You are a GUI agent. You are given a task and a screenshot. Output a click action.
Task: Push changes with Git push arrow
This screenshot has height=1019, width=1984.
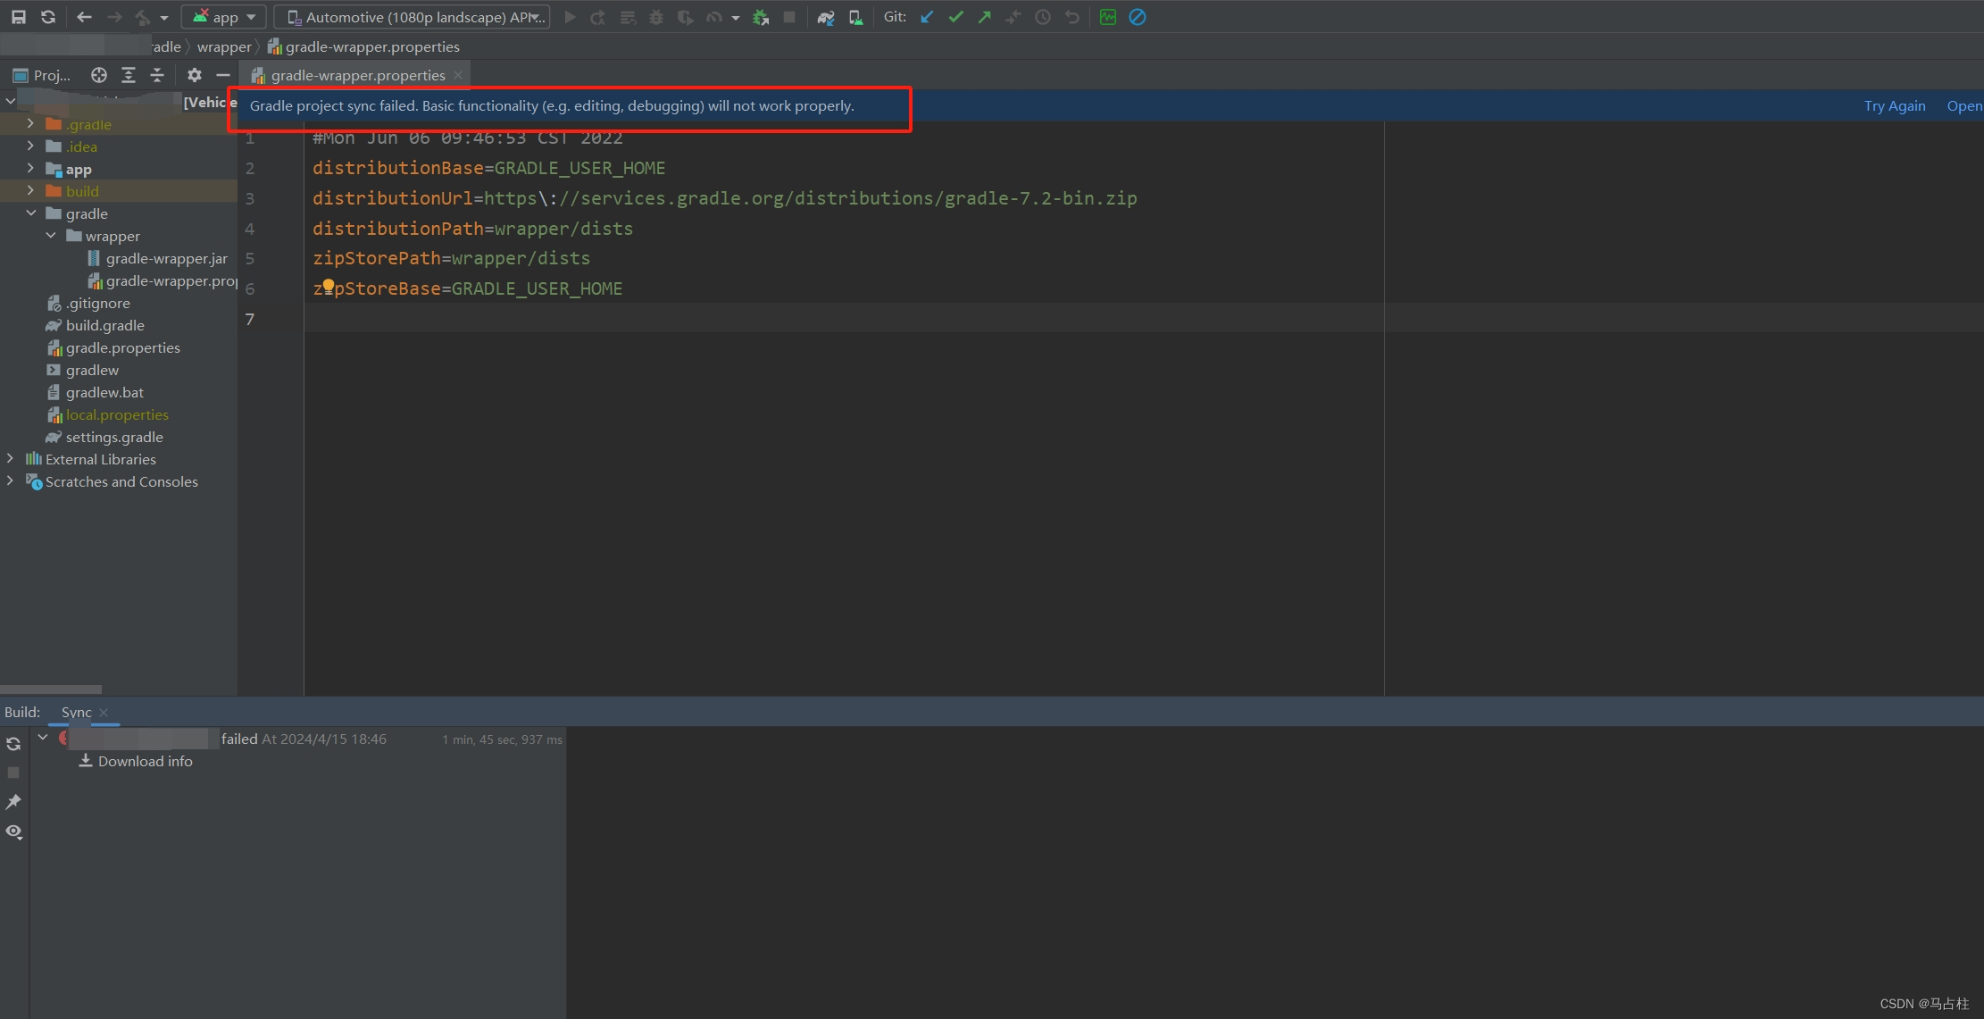[x=984, y=17]
